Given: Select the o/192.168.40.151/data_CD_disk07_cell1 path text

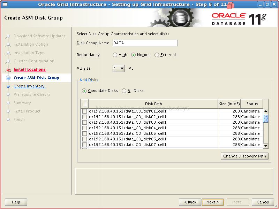Looking at the screenshot, I should pos(128,145).
